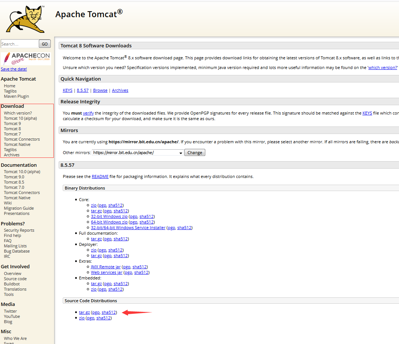Focus the Search text field
Image resolution: width=399 pixels, height=344 pixels.
(19, 44)
